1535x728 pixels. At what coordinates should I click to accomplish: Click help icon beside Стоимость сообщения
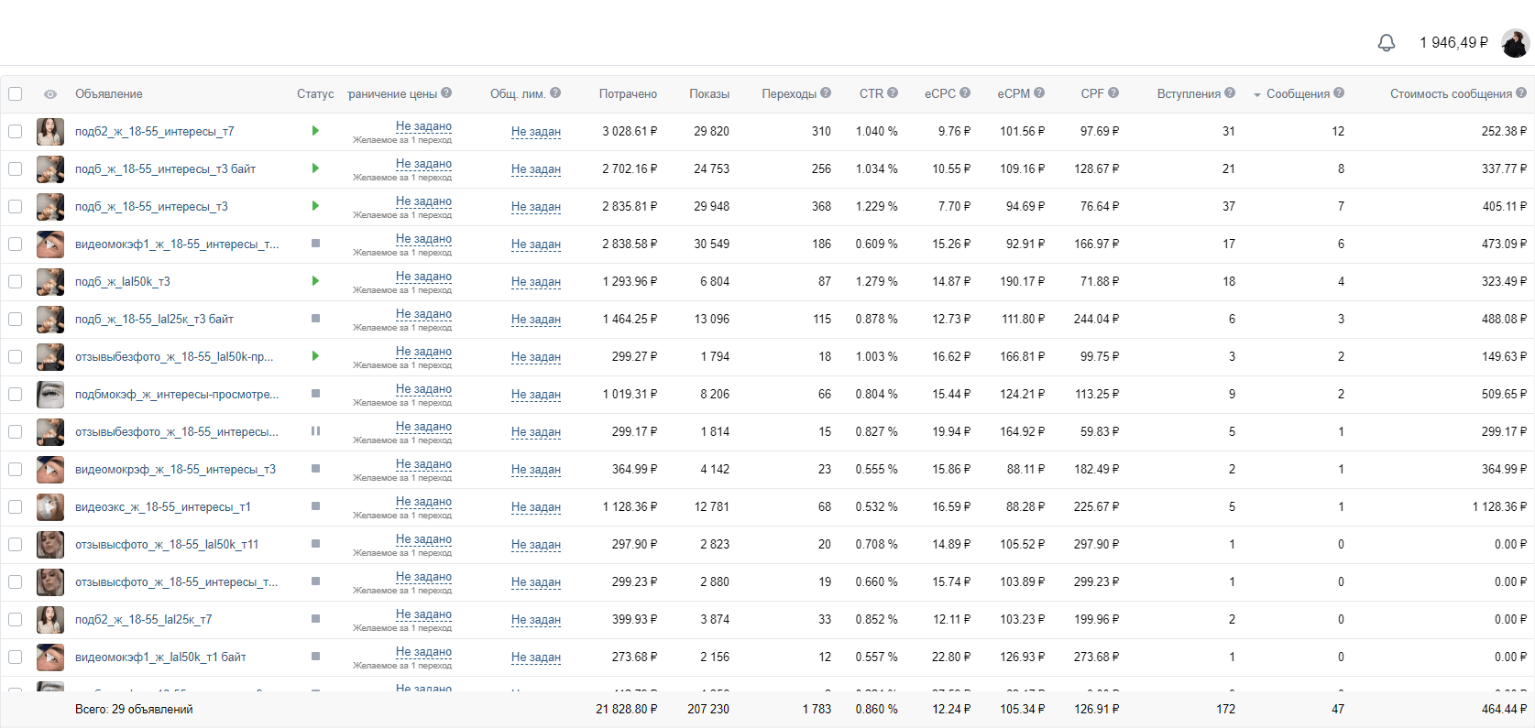[1521, 92]
